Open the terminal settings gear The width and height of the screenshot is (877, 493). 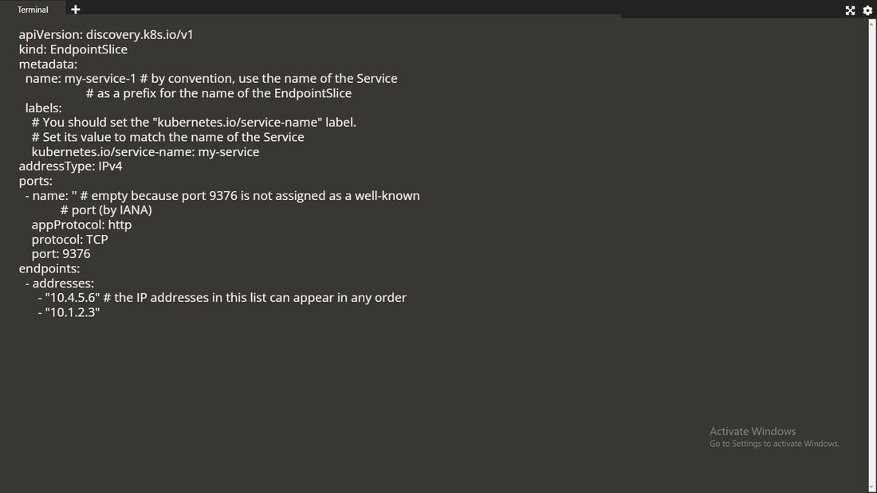(867, 10)
